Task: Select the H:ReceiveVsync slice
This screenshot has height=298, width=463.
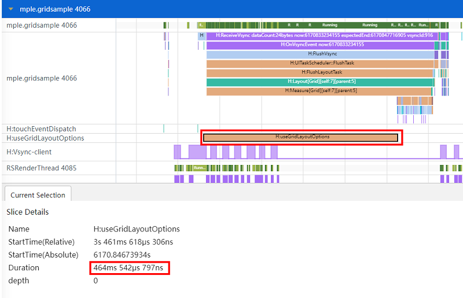Action: [x=320, y=35]
